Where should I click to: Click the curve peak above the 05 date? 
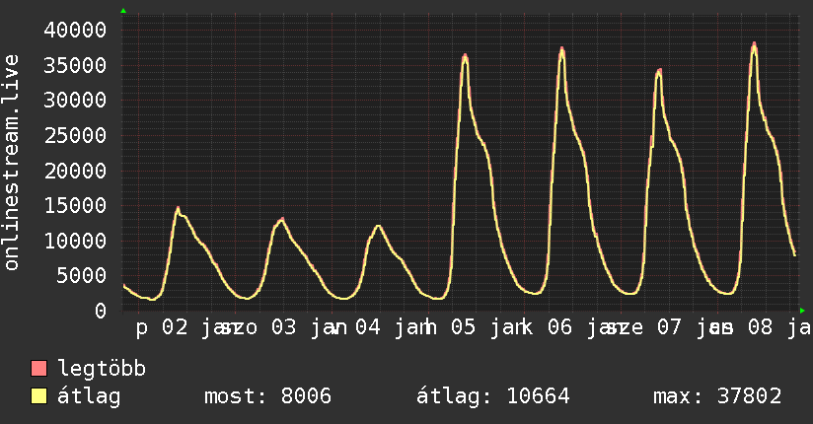(465, 56)
